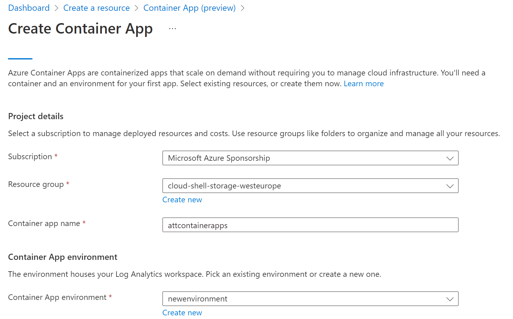Screen dimensions: 513x319
Task: Select Create new under Container App environment
Action: [x=182, y=313]
